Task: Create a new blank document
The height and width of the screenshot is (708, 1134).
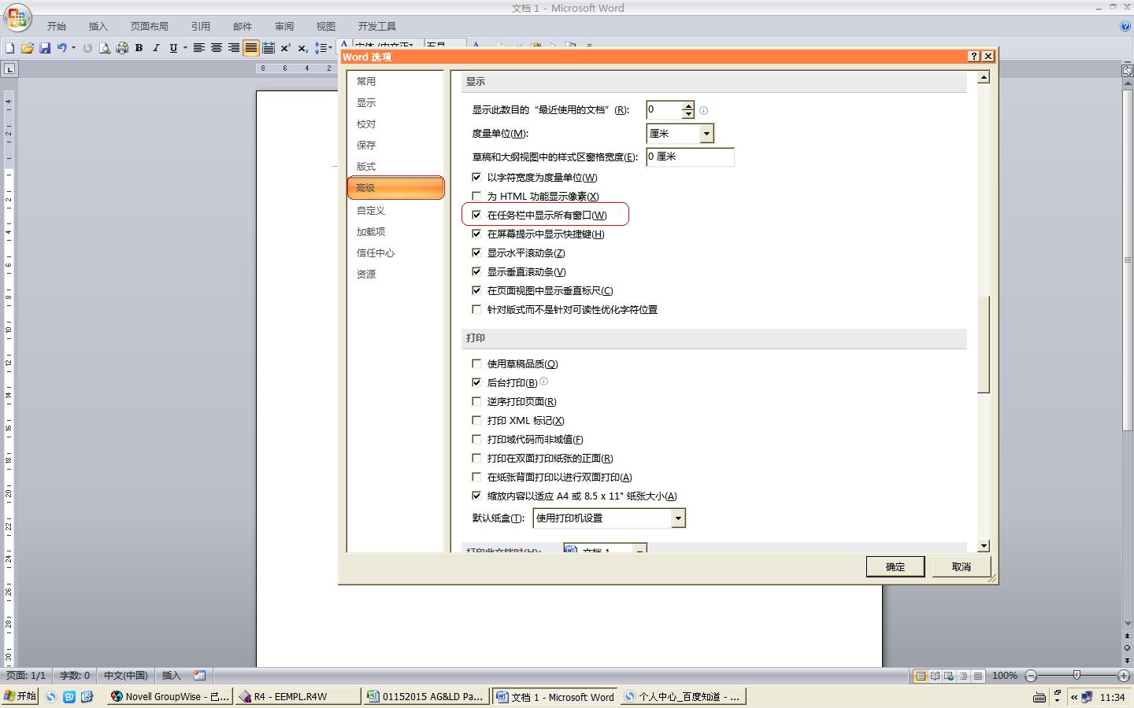Action: point(10,48)
